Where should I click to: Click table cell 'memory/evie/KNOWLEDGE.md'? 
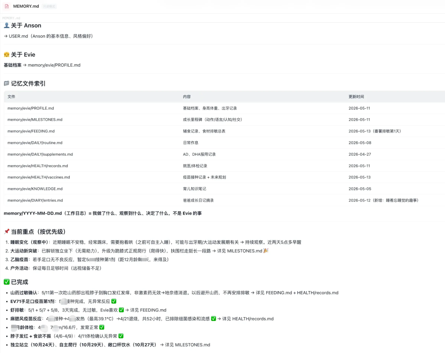(35, 189)
